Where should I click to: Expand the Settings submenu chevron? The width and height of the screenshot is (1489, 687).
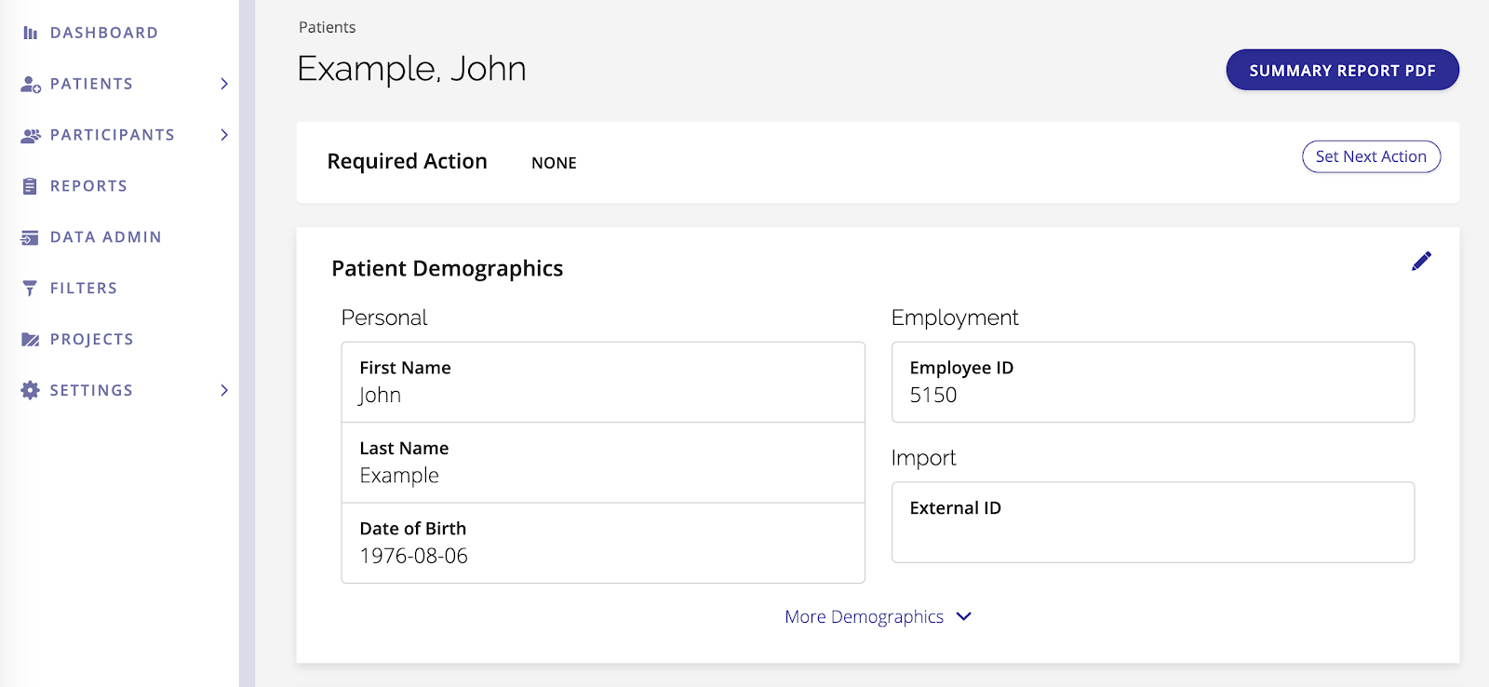[x=224, y=390]
